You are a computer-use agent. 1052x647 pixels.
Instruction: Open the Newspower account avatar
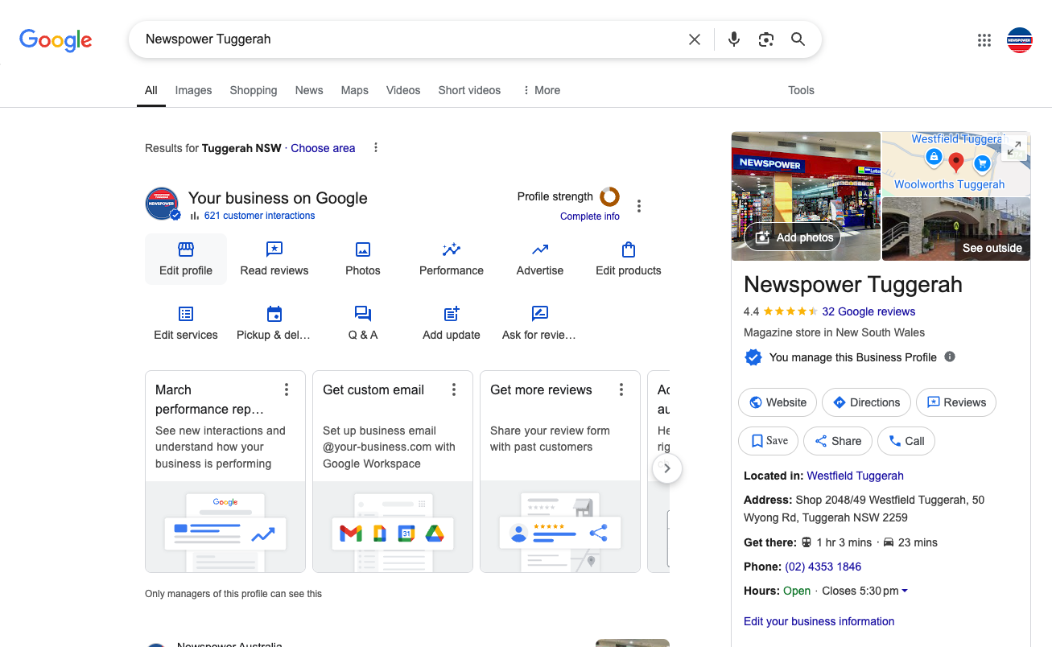point(1020,40)
